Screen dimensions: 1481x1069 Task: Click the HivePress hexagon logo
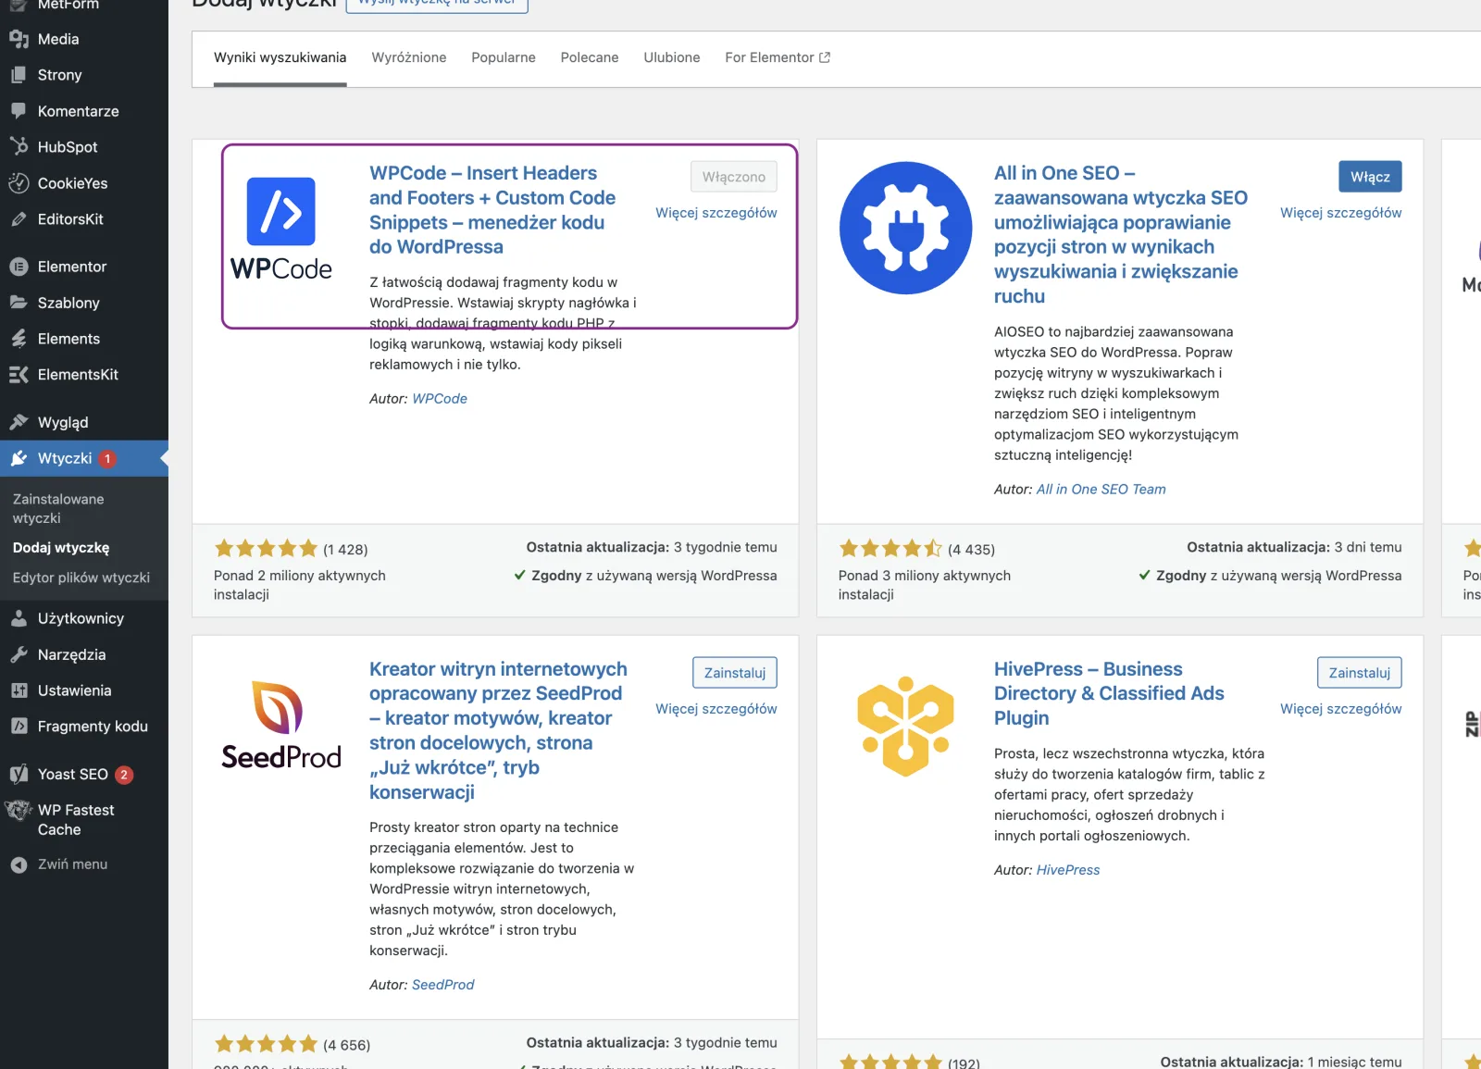coord(905,727)
